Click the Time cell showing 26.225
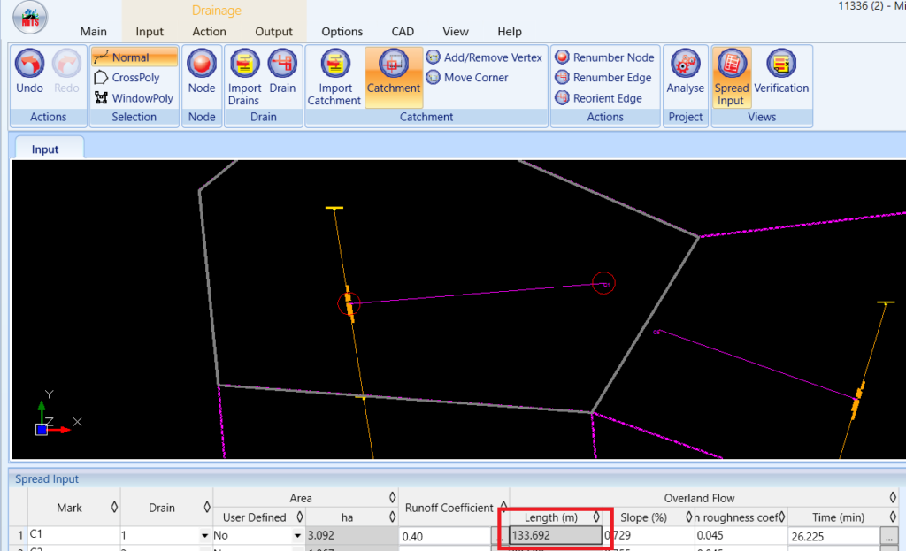The height and width of the screenshot is (551, 906). (833, 536)
